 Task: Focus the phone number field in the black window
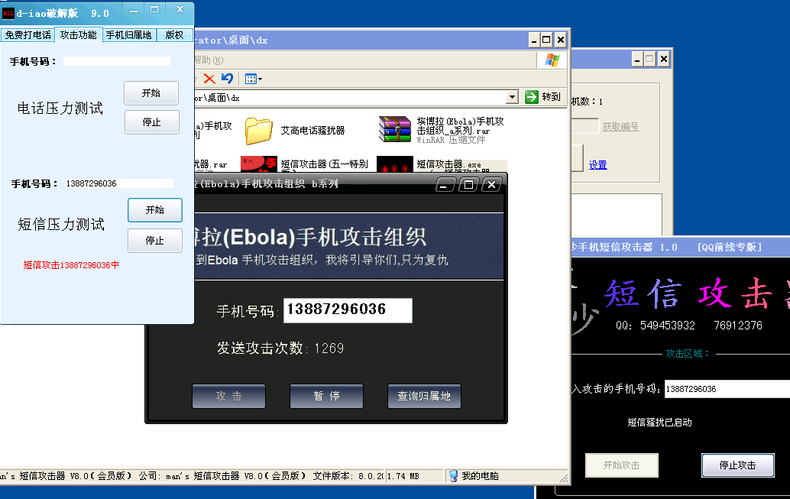[727, 389]
